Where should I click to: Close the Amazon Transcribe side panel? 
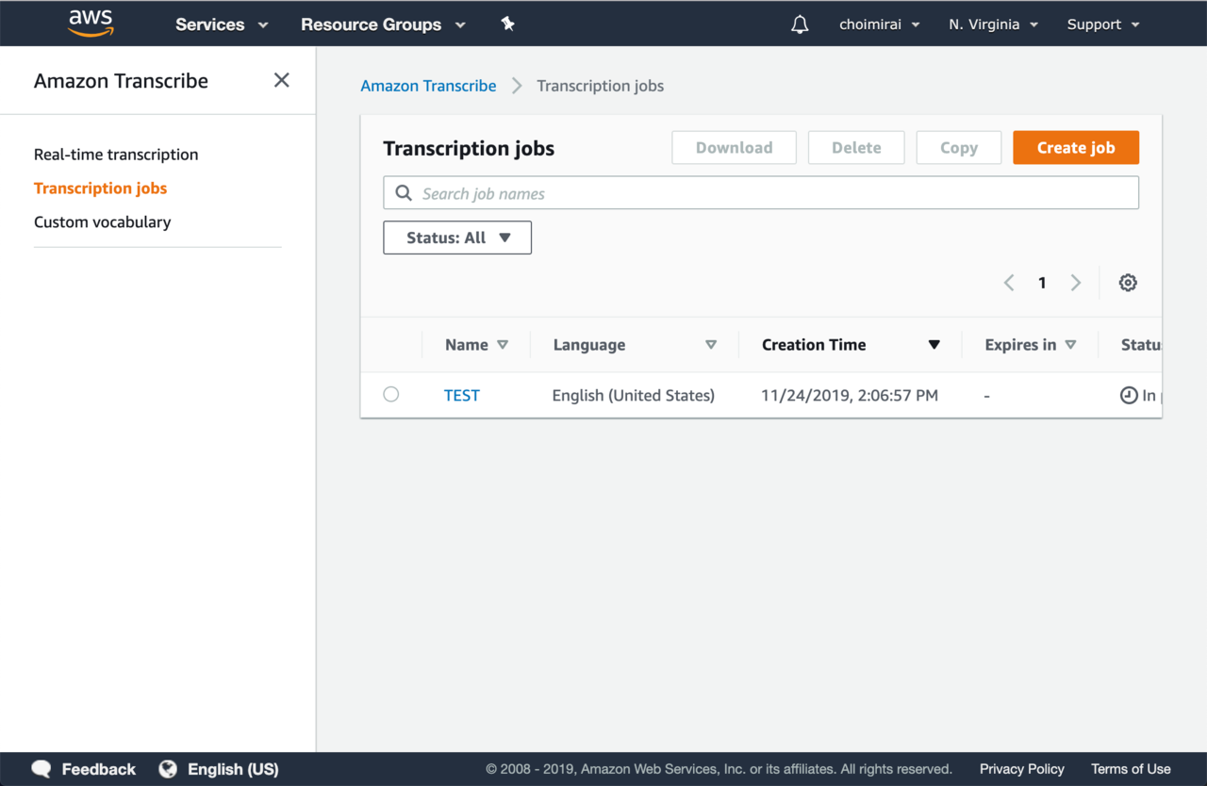281,80
